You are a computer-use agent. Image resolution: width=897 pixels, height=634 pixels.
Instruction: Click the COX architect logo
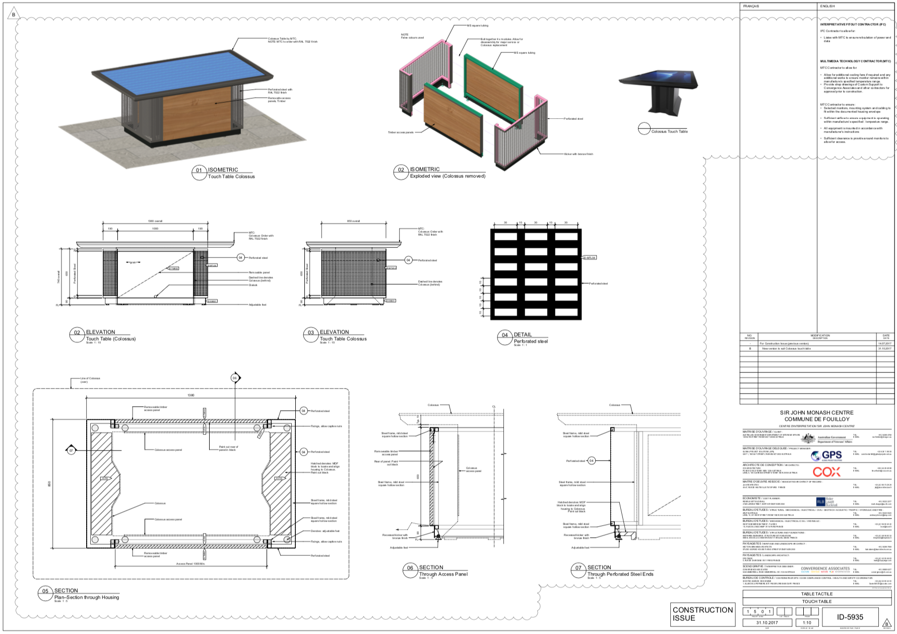pyautogui.click(x=826, y=472)
